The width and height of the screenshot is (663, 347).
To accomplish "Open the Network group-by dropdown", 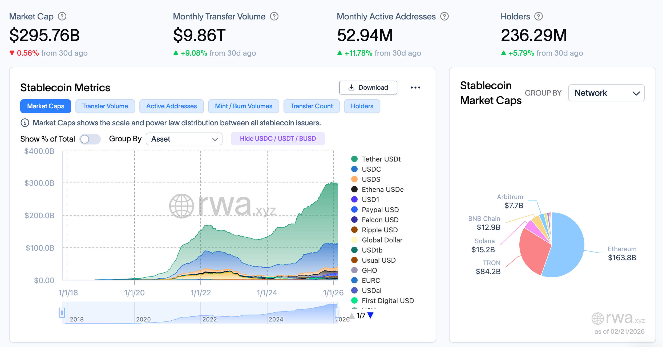I will click(606, 93).
